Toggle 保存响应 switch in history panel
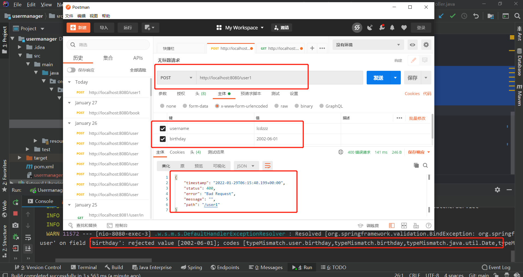This screenshot has width=523, height=277. click(x=71, y=70)
